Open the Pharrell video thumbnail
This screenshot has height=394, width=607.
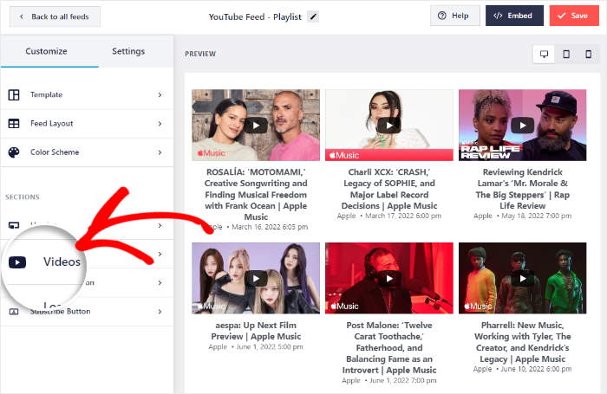(x=522, y=278)
